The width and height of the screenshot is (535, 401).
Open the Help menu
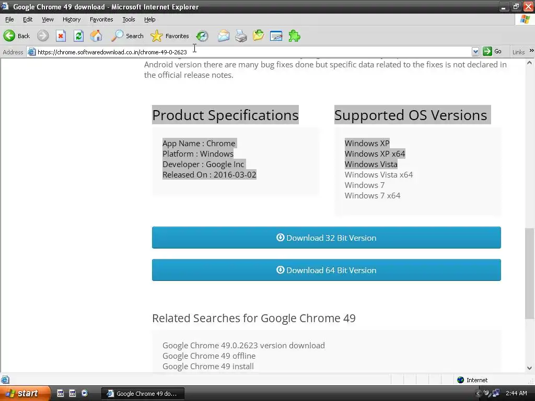click(150, 19)
